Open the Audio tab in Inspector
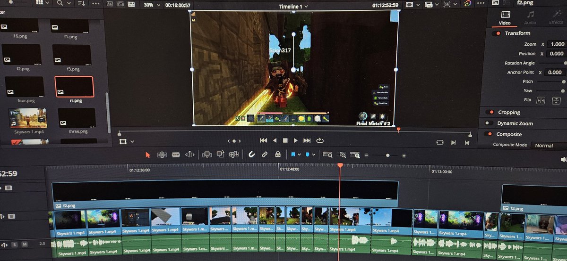 [530, 18]
